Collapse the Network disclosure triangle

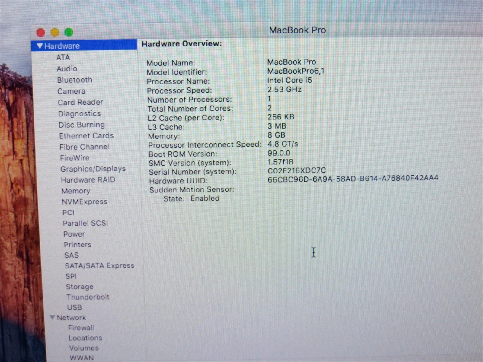[x=53, y=317]
